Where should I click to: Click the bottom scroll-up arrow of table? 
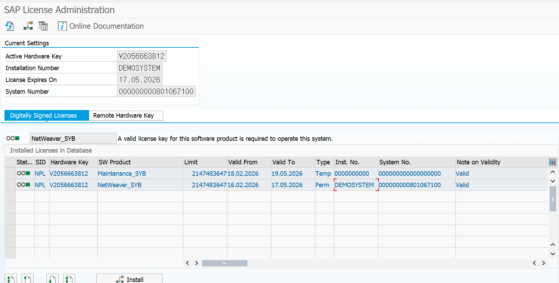553,245
